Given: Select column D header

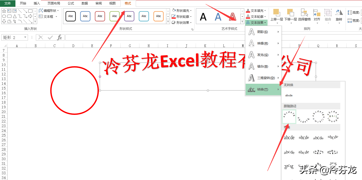Looking at the screenshot, I should pos(73,46).
